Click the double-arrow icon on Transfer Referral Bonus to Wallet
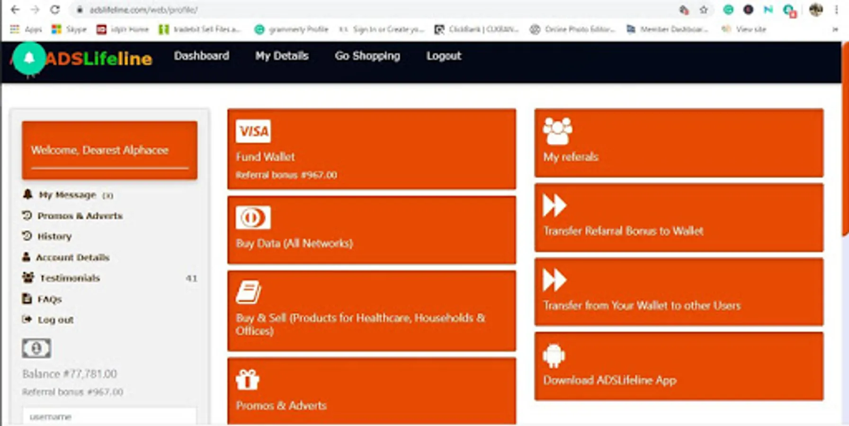This screenshot has height=426, width=849. point(554,205)
